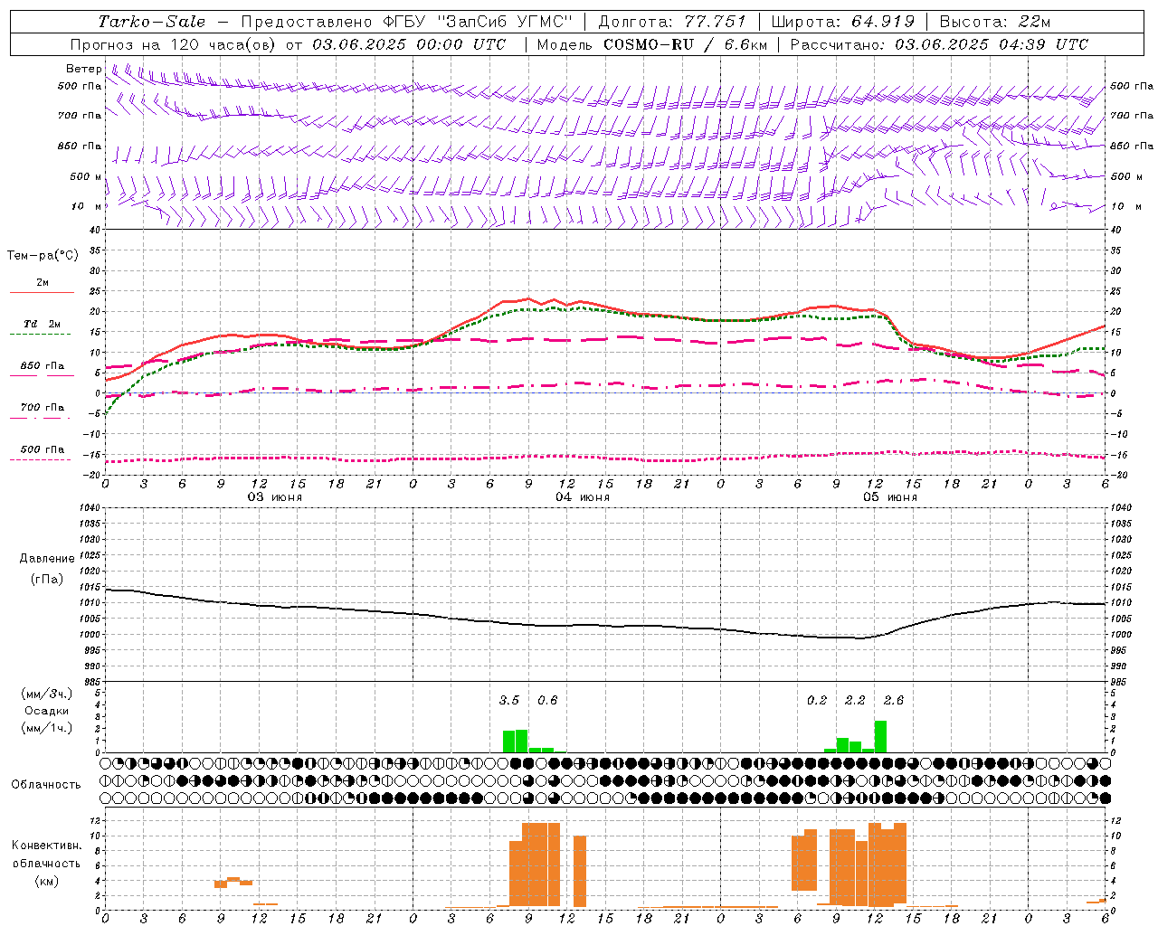
Task: Click the tallest green precipitation bar under 2.6
Action: (x=880, y=736)
